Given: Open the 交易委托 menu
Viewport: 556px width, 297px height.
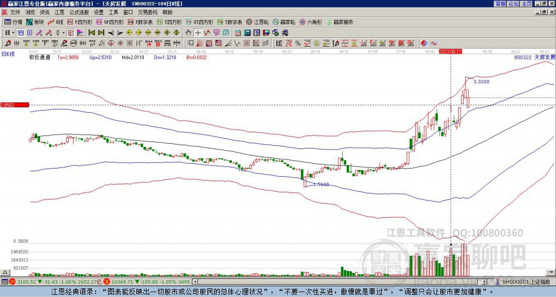Looking at the screenshot, I should click(x=148, y=12).
